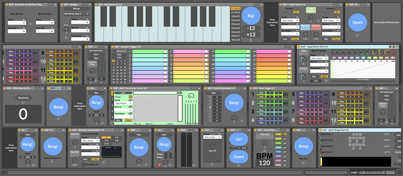Click the Jump to Punch In Bang! button
This screenshot has height=176, width=403.
52,146
